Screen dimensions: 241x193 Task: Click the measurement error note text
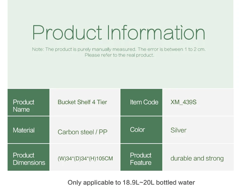coord(119,49)
